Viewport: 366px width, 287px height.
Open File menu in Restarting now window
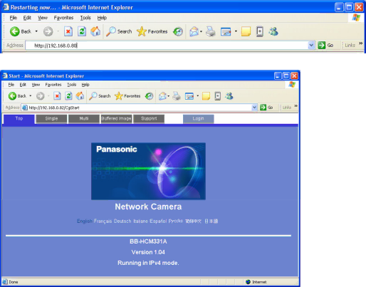click(x=13, y=18)
